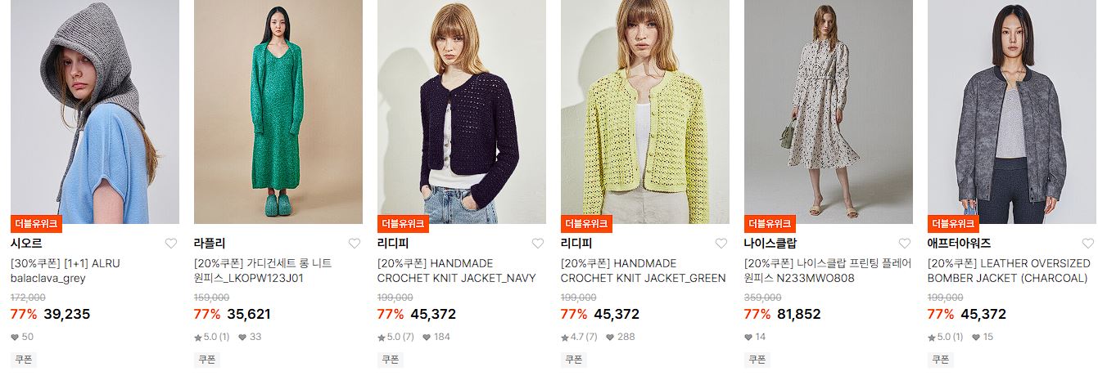Screen dimensions: 1098x376
Task: Add 리디피 green crochet jacket to wishlist
Action: [x=721, y=244]
